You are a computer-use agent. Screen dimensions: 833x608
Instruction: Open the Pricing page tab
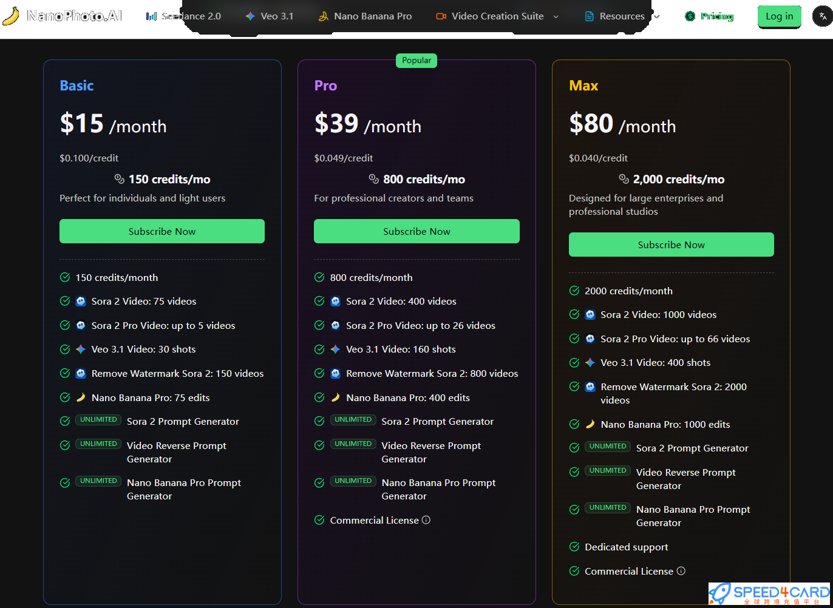[716, 16]
